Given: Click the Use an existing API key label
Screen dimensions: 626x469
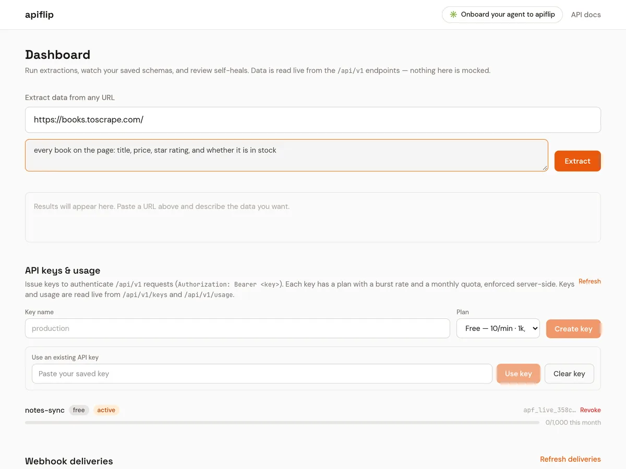Looking at the screenshot, I should click(x=65, y=357).
